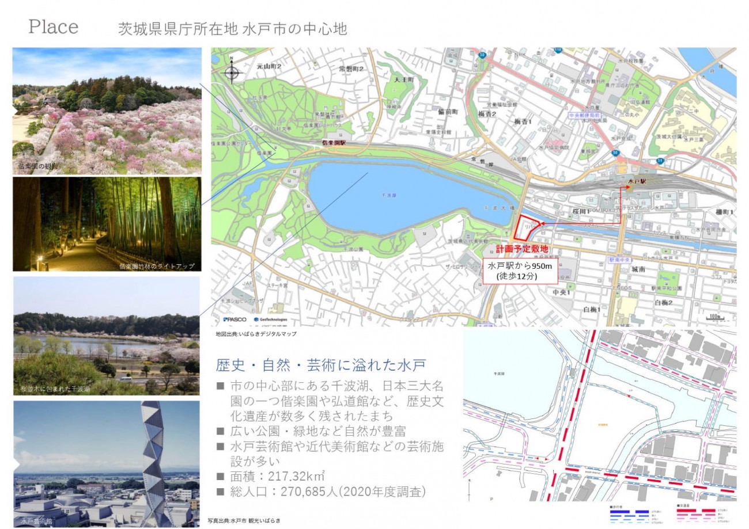Image resolution: width=749 pixels, height=529 pixels.
Task: Click the 水戸駅から950m callout box
Action: pos(520,271)
